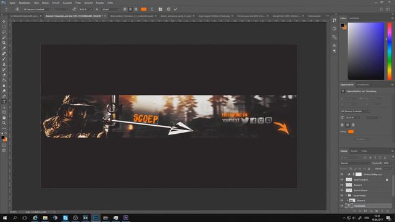Toggle eye icon of fourth layer row
395x222 pixels.
tap(342, 191)
